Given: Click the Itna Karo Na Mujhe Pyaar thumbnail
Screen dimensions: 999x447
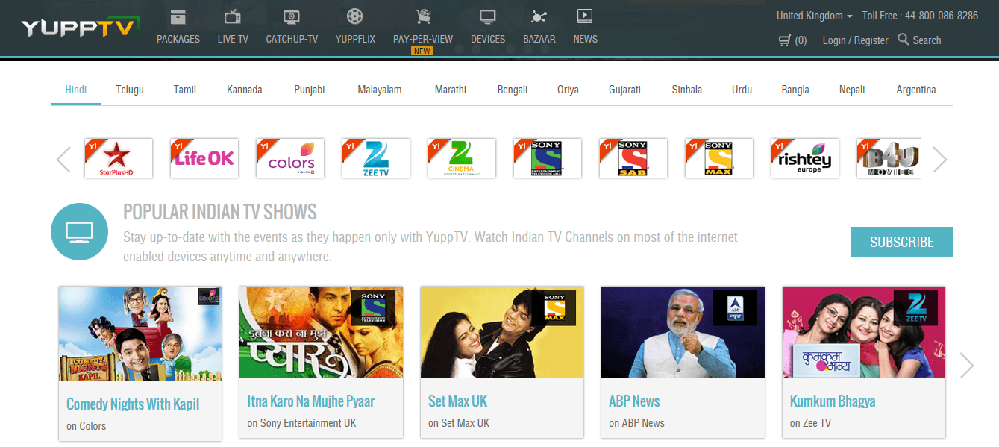Looking at the screenshot, I should 321,332.
